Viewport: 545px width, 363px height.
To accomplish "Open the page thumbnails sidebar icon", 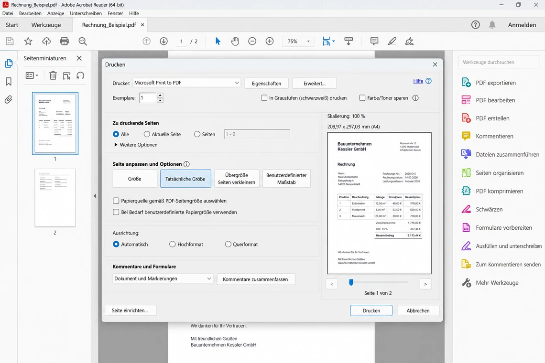I will click(9, 63).
